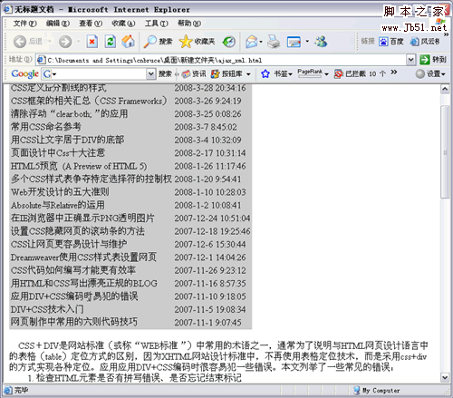The width and height of the screenshot is (453, 398).
Task: Open the Help (帮助) menu
Action: tap(189, 24)
